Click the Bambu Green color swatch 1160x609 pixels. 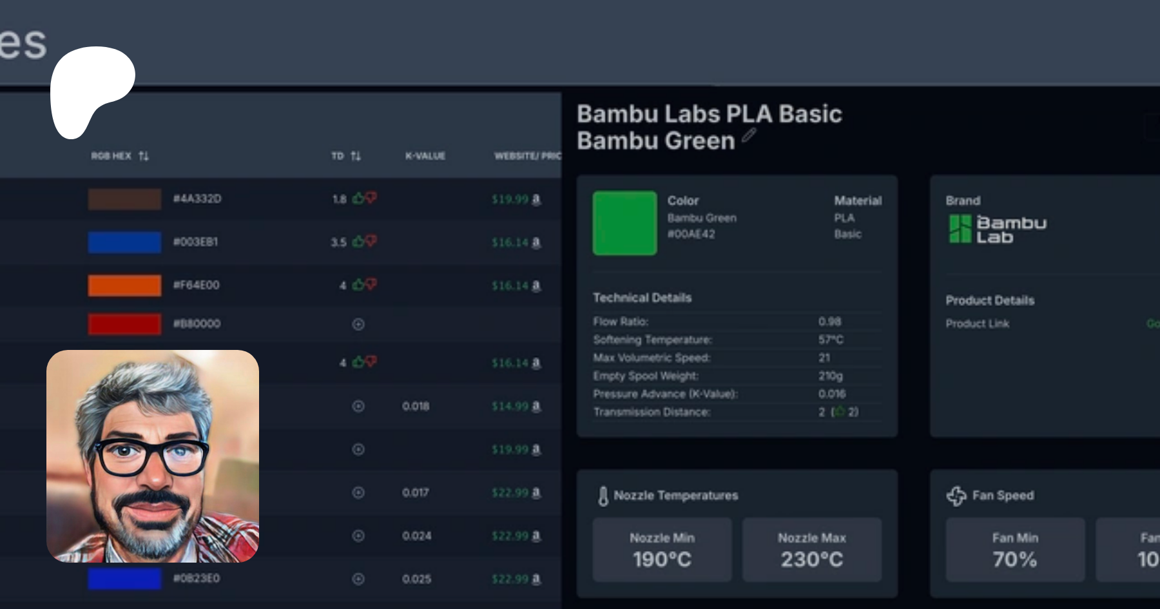point(624,223)
